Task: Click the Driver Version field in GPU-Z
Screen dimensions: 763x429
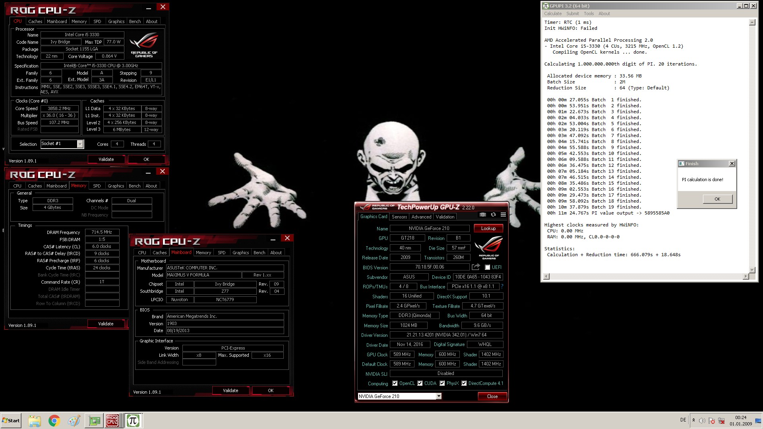Action: (x=446, y=335)
